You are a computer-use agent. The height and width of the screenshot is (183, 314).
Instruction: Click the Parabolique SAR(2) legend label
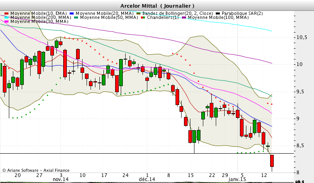[x=242, y=13]
